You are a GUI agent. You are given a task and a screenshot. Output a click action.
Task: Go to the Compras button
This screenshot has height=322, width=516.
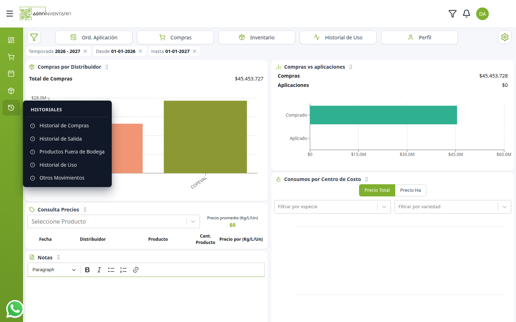175,37
